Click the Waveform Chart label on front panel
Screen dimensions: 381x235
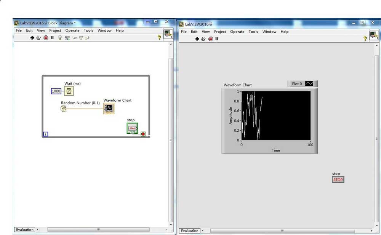coord(238,85)
